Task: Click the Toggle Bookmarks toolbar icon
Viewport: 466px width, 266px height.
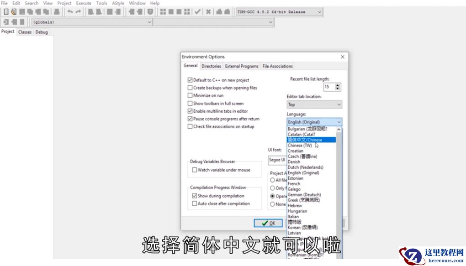Action: [x=14, y=22]
